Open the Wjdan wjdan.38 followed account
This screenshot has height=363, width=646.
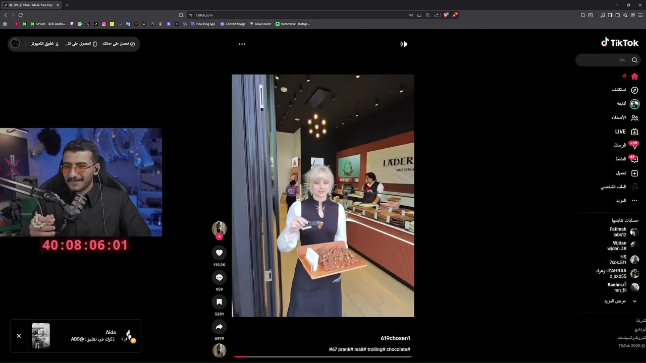point(623,246)
